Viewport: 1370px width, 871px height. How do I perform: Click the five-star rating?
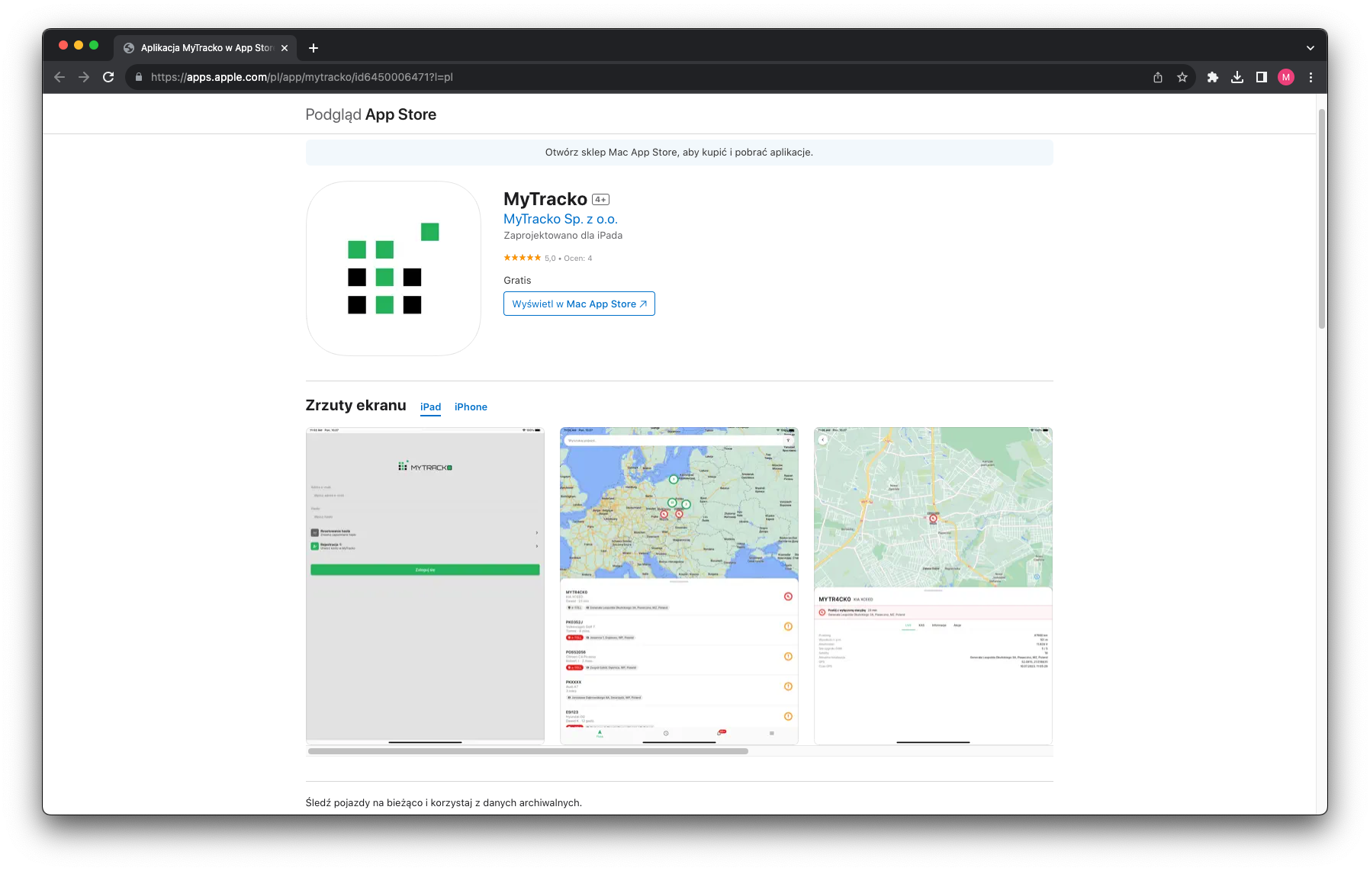click(523, 258)
